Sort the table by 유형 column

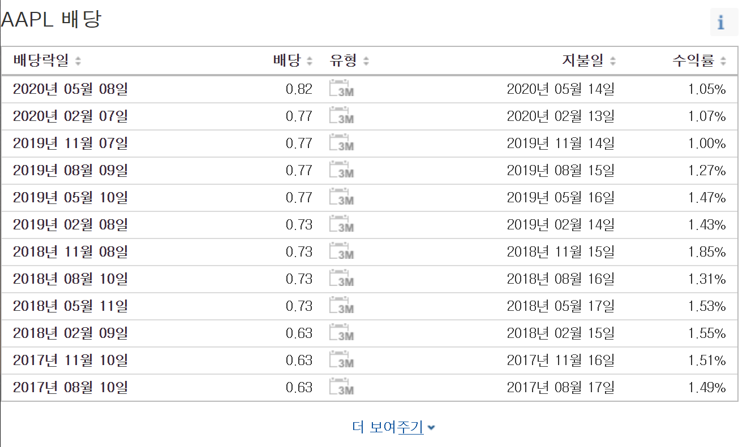pyautogui.click(x=350, y=60)
